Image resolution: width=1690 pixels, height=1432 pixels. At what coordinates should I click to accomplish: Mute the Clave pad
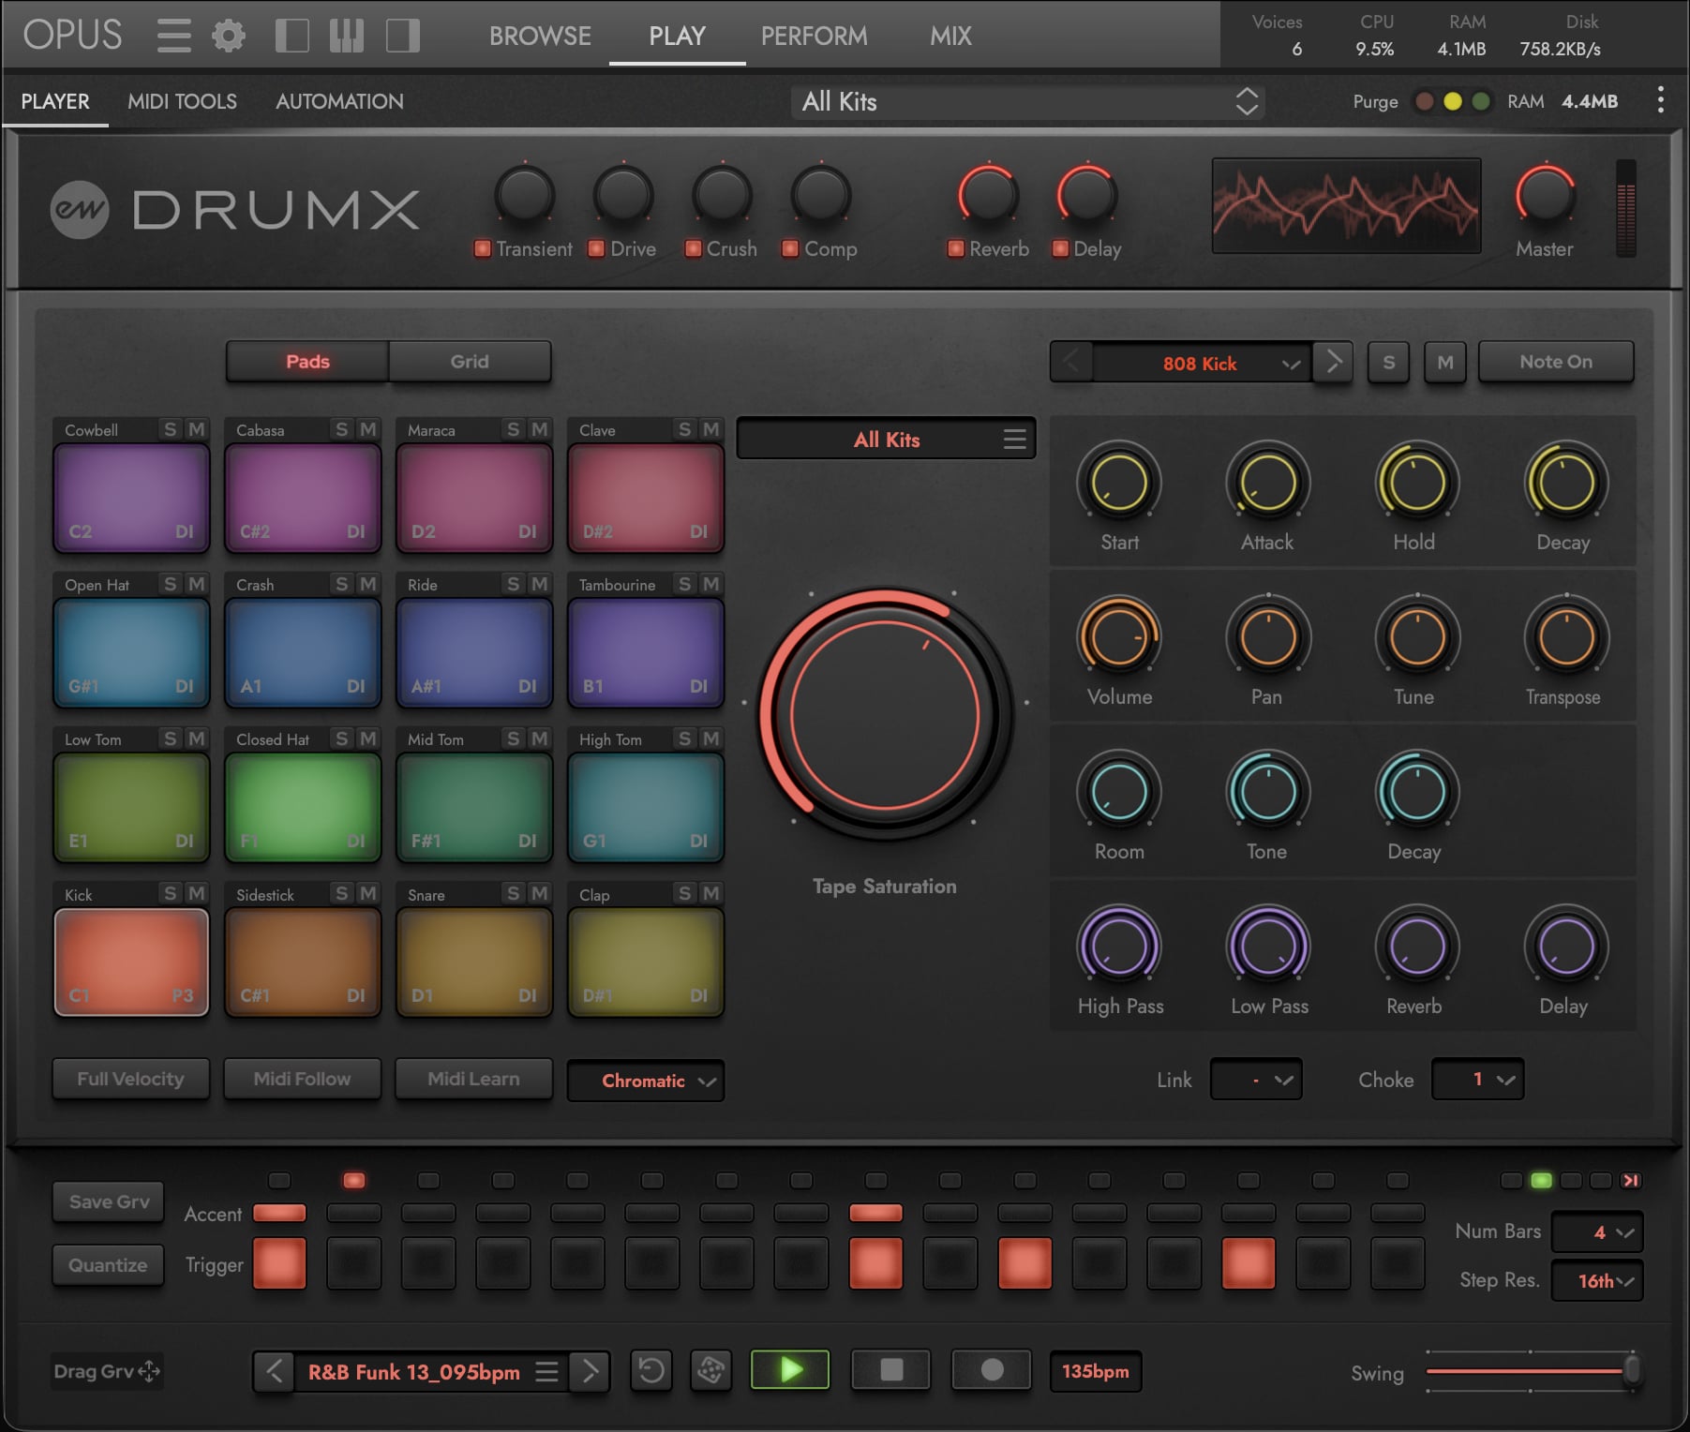711,429
